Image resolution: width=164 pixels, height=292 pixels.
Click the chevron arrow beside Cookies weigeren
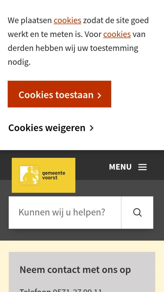(92, 128)
